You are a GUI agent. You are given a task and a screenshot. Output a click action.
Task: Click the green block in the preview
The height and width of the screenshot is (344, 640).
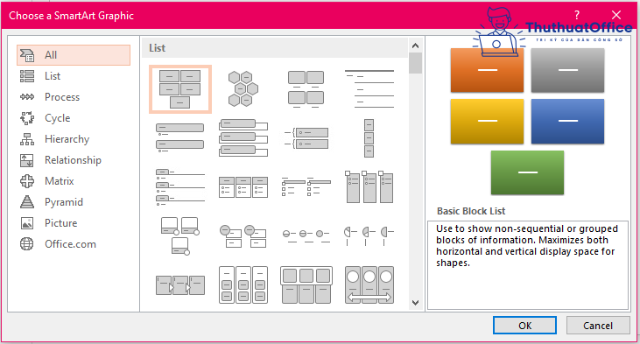tap(527, 172)
